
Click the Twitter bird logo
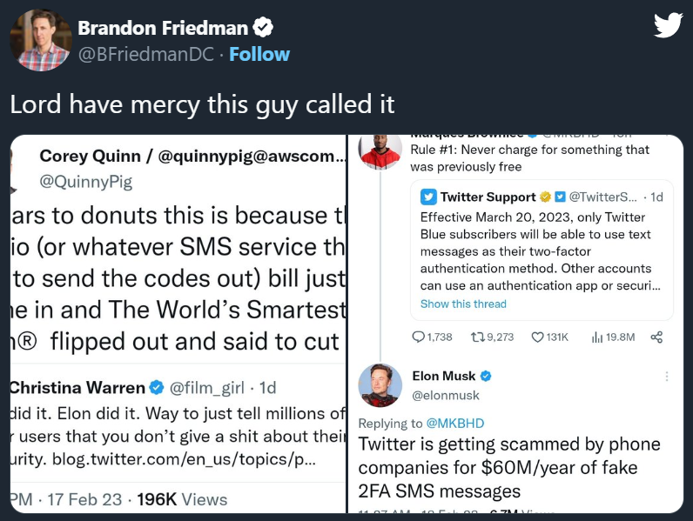(x=668, y=26)
